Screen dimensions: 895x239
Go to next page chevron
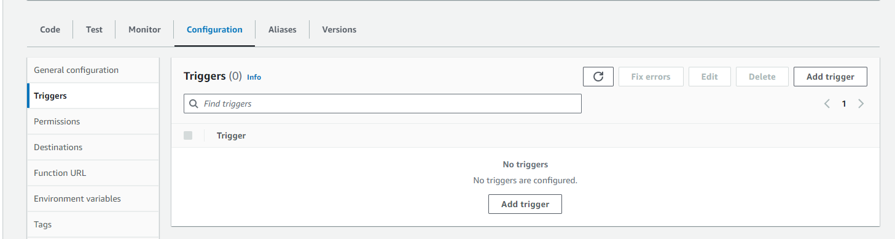[861, 104]
